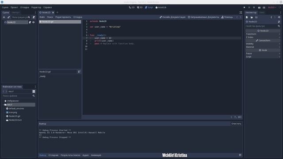283x159 pixels.
Task: Open Анимация bottom panel tab
Action: 96,155
